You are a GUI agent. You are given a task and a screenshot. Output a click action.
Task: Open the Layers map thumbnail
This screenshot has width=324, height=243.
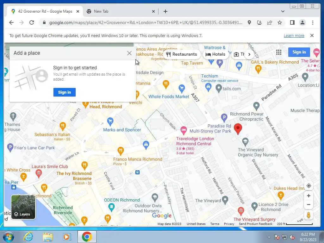point(23,207)
